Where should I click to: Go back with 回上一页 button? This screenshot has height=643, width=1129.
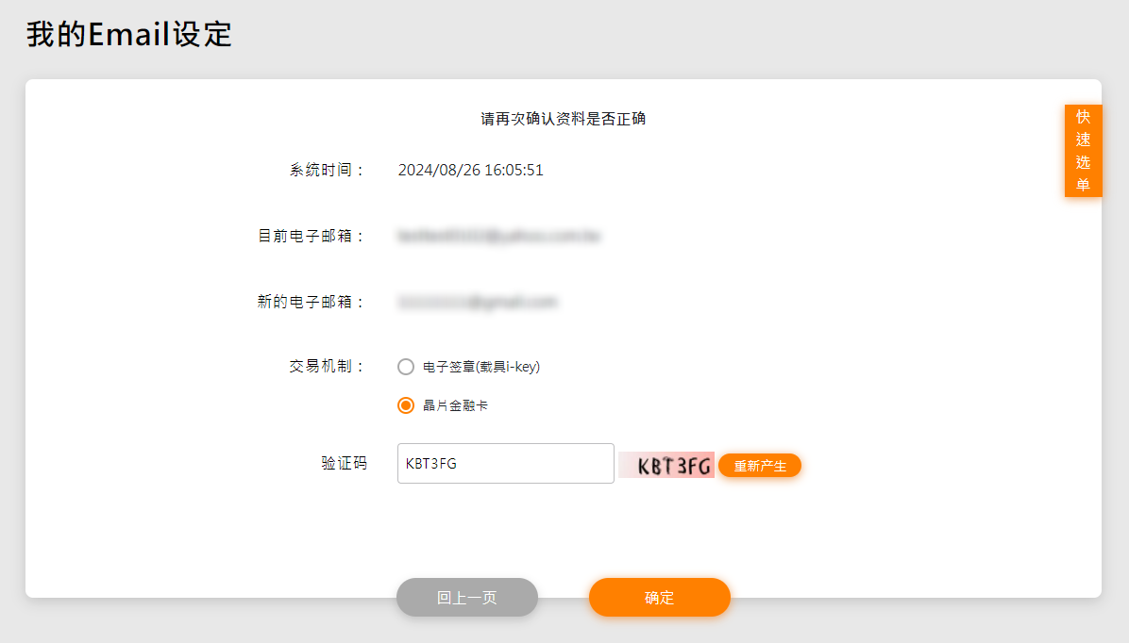click(x=467, y=598)
